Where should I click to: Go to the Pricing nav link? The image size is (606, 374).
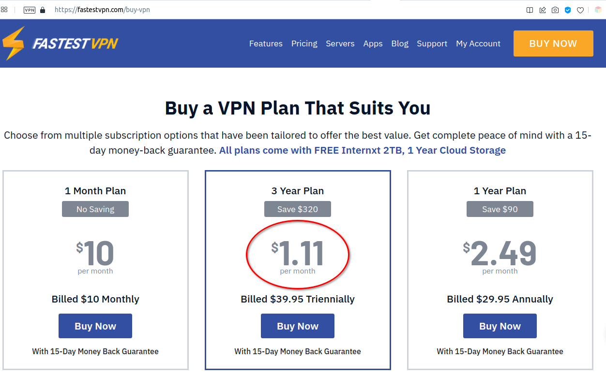pos(304,43)
